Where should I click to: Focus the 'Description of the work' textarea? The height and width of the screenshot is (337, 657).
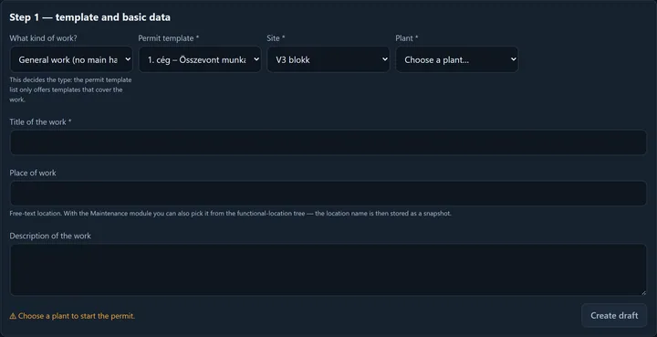click(328, 269)
